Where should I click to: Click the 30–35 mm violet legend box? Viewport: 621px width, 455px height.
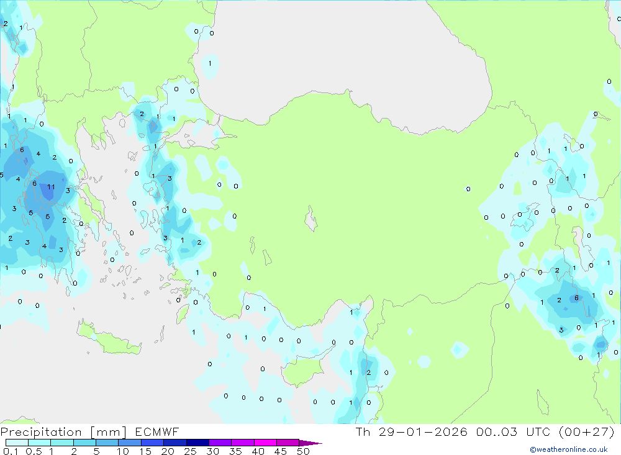[220, 443]
